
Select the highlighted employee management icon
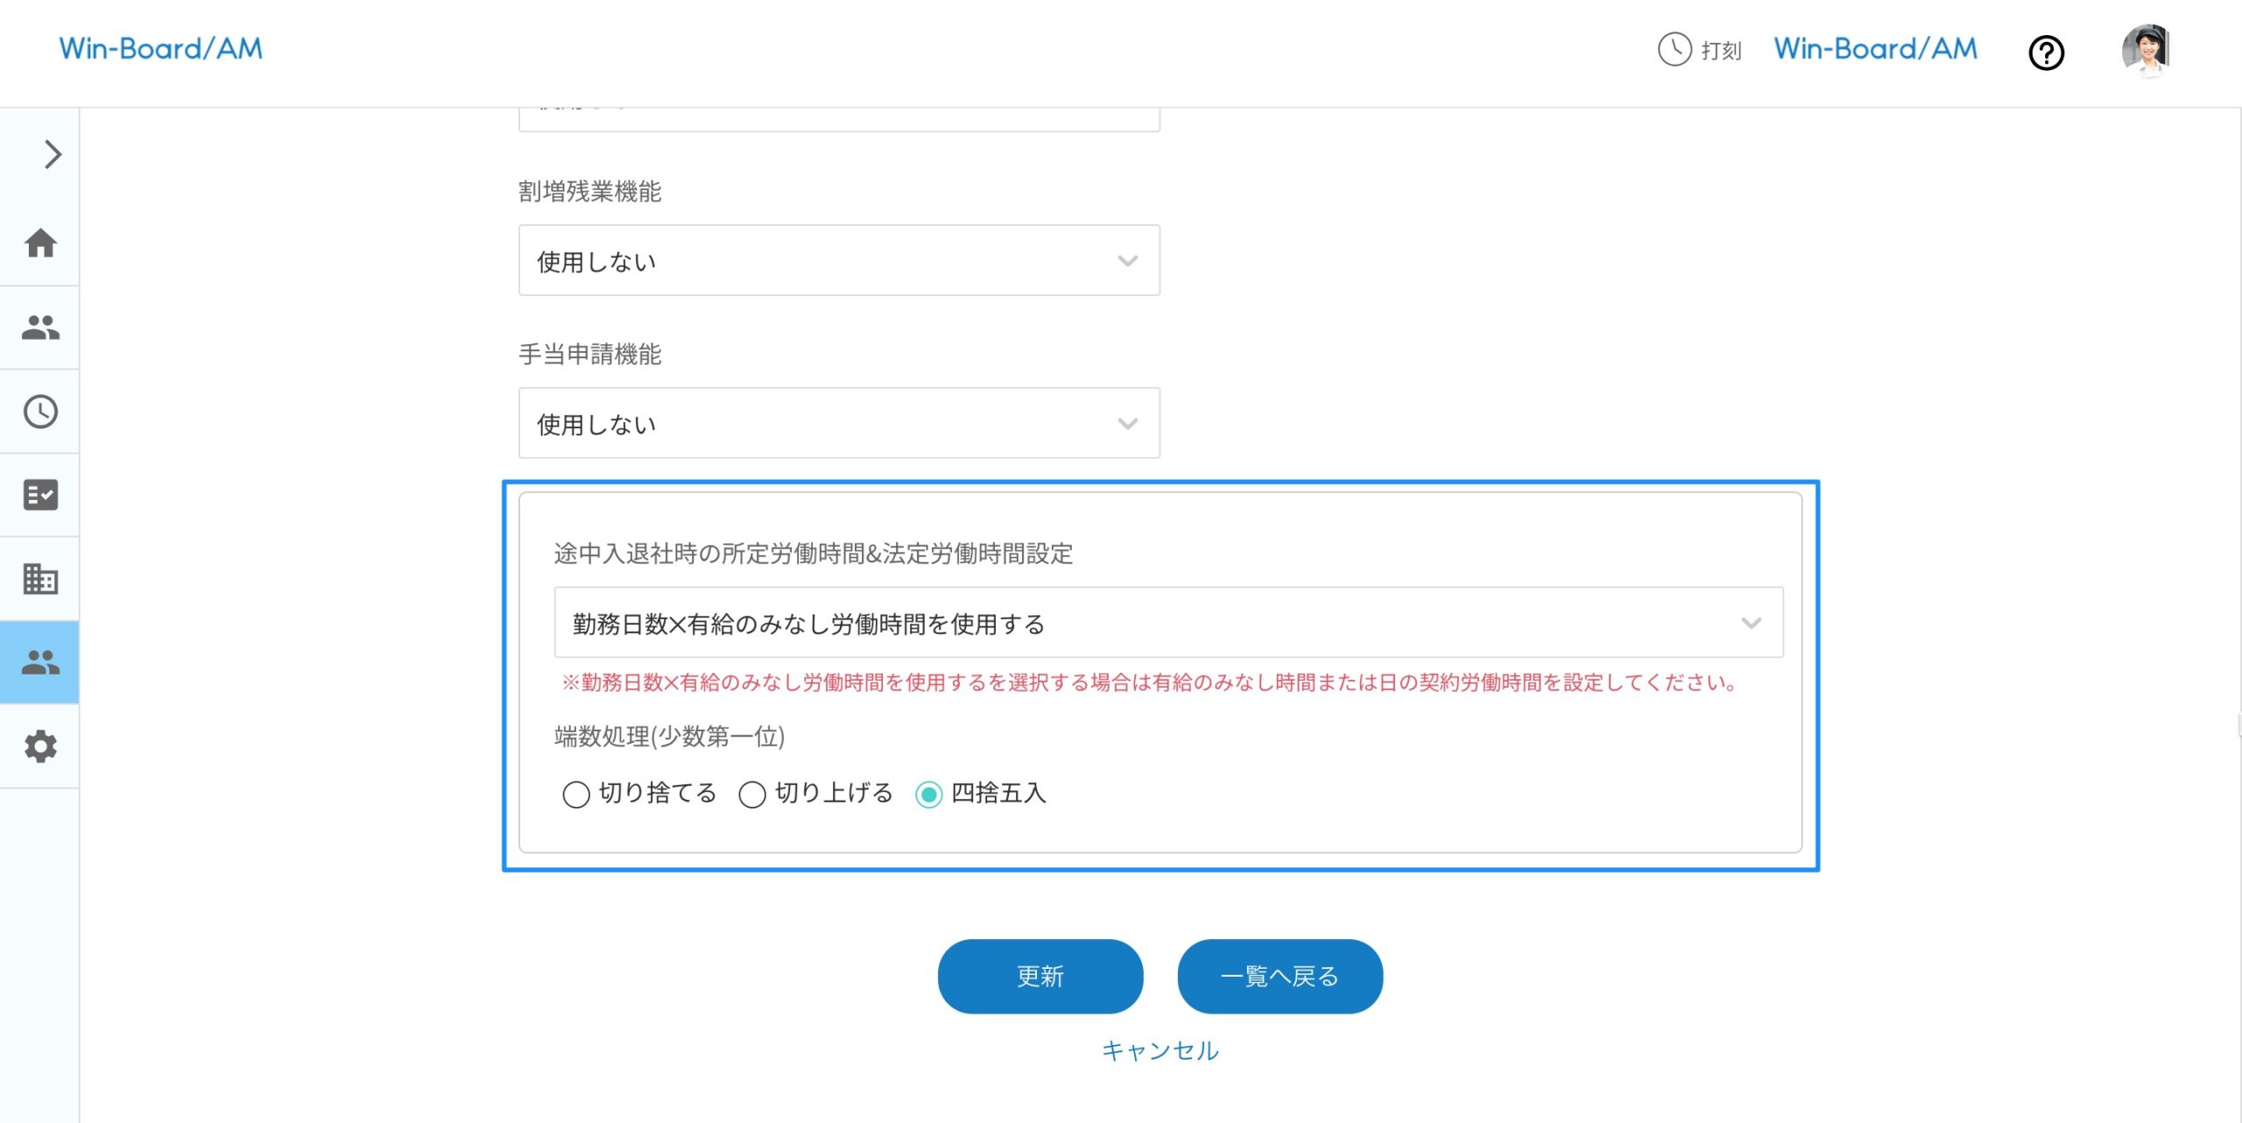click(x=39, y=662)
